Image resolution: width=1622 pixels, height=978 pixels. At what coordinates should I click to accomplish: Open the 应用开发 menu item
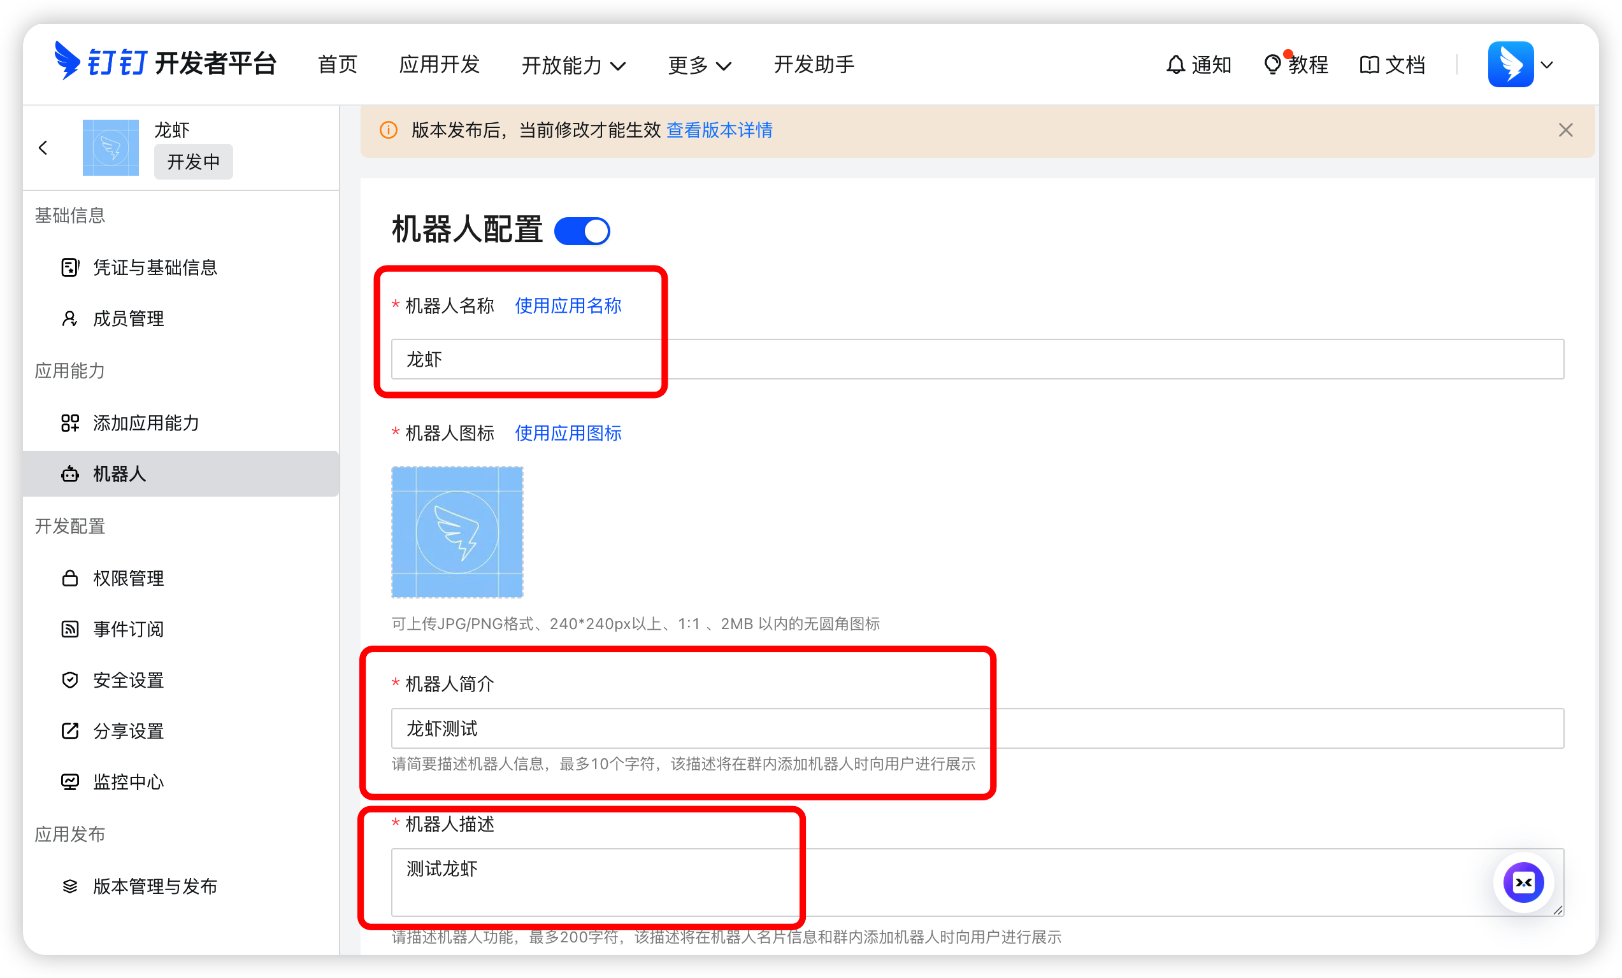(440, 64)
